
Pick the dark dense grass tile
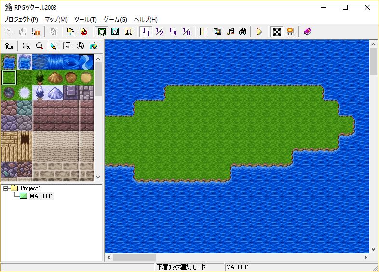pos(25,77)
